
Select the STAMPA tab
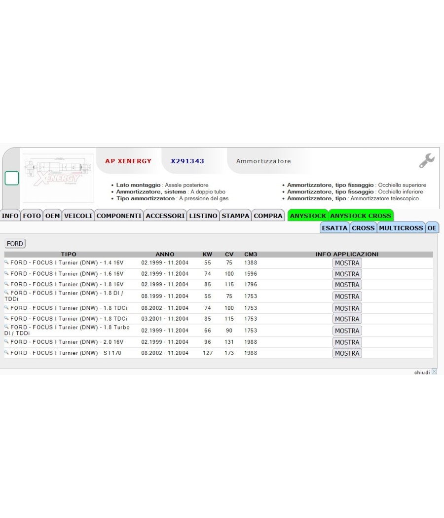click(235, 216)
